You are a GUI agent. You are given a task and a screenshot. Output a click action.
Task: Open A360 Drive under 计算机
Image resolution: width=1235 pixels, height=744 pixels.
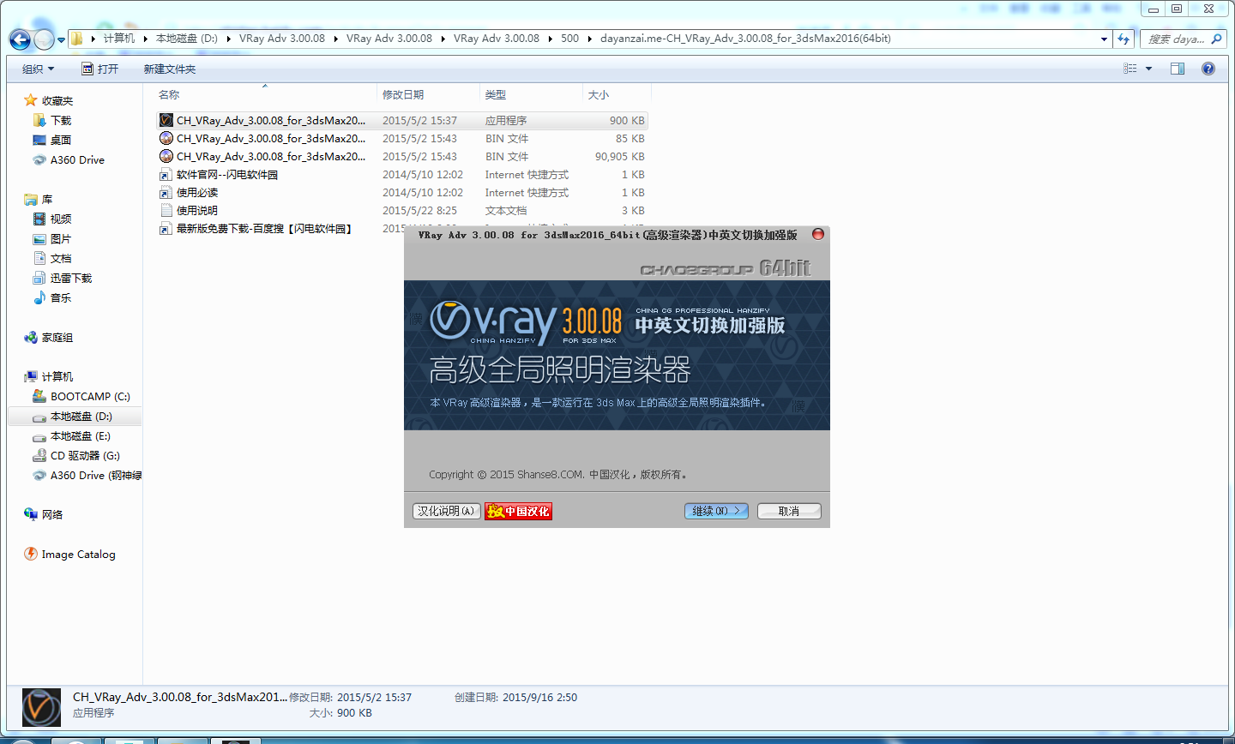[x=87, y=475]
